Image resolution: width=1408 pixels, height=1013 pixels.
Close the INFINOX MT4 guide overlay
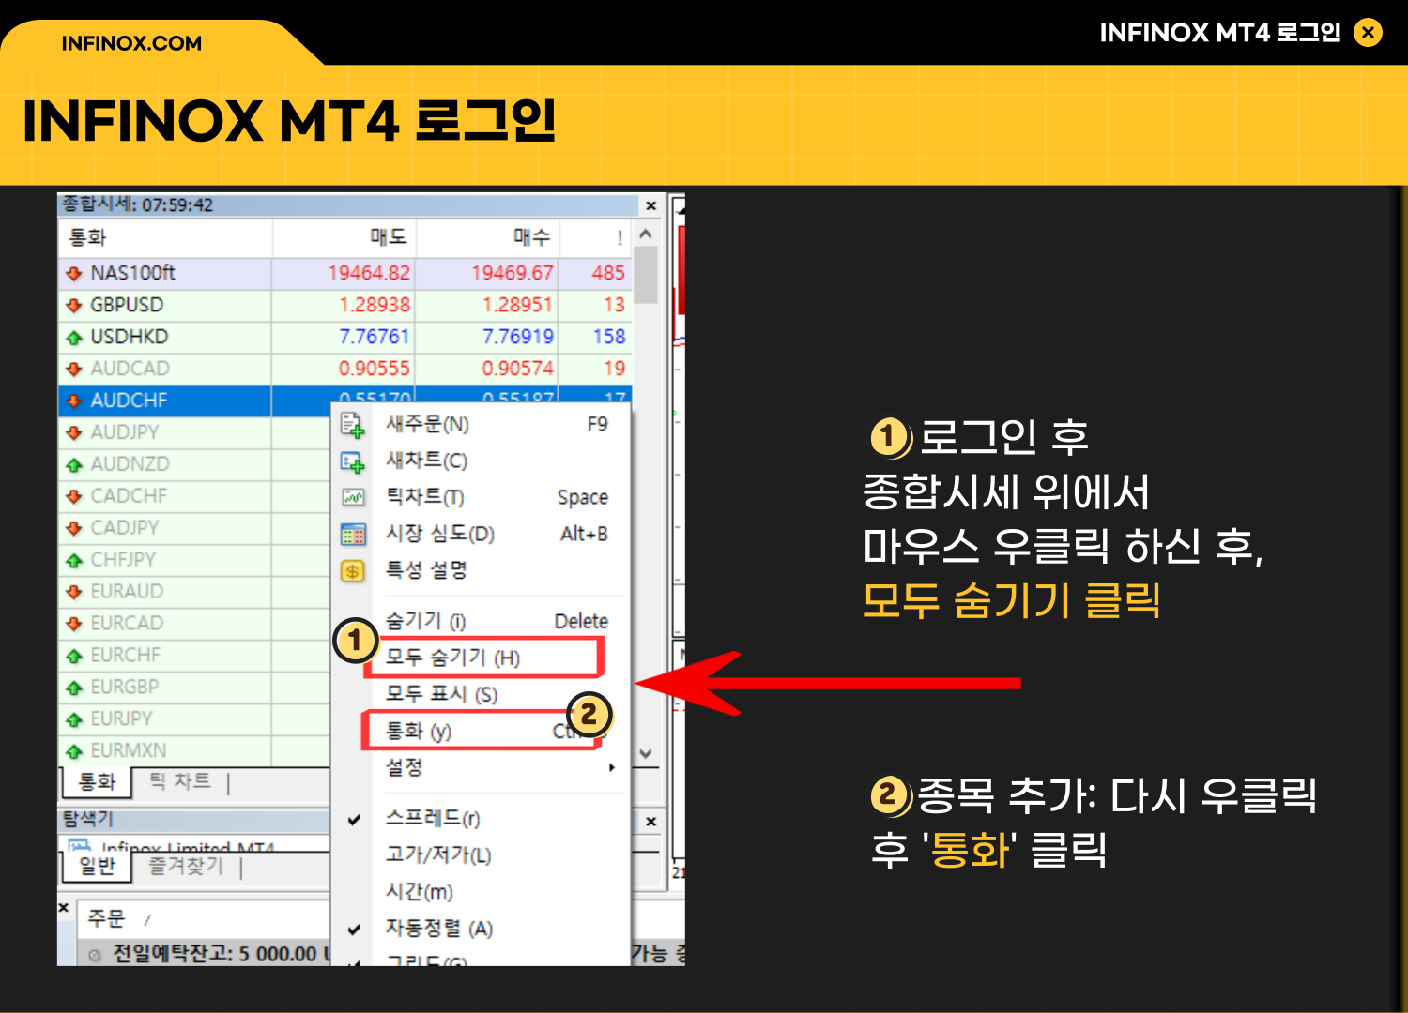click(x=1369, y=33)
